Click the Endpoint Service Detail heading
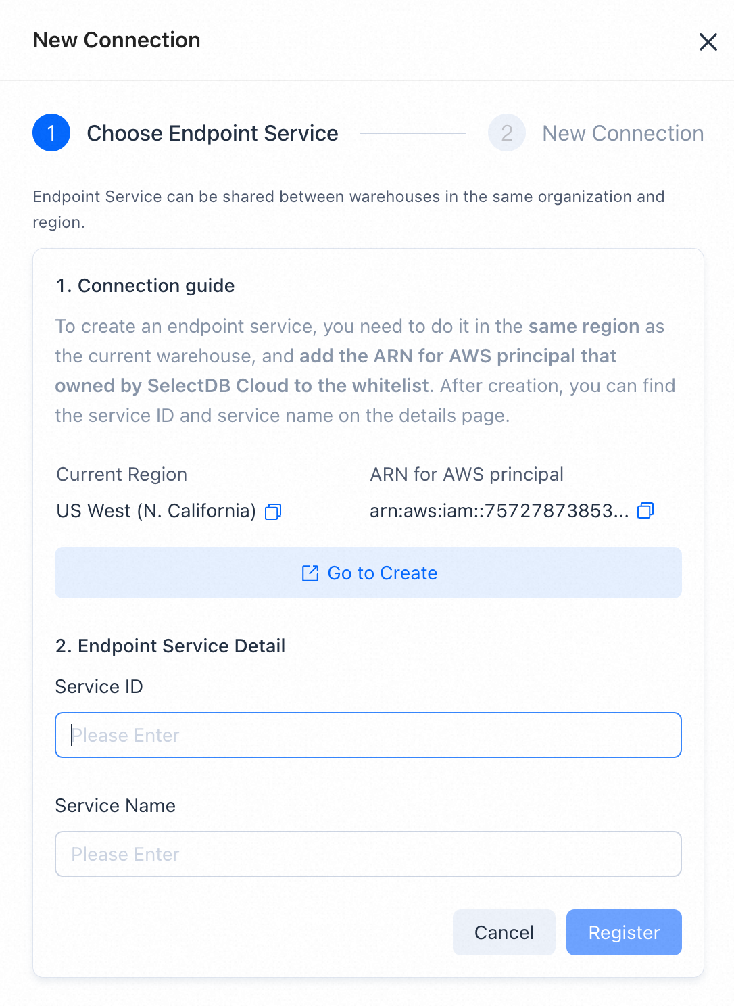734x1006 pixels. coord(170,646)
